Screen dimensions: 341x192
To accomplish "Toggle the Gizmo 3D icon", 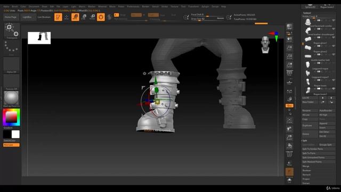I will pyautogui.click(x=101, y=17).
